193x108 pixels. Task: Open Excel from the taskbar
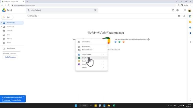pos(114,106)
